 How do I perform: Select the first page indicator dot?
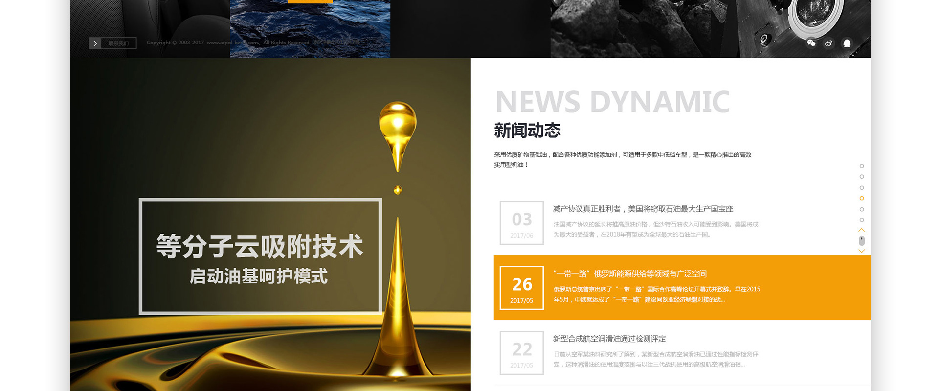861,166
